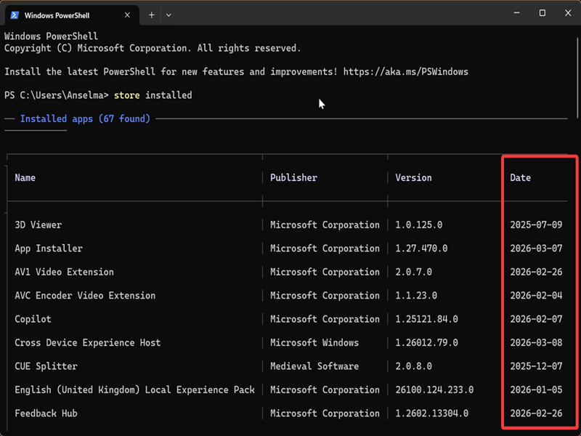This screenshot has height=436, width=581.
Task: Click the 'store installed' command text
Action: pyautogui.click(x=153, y=95)
